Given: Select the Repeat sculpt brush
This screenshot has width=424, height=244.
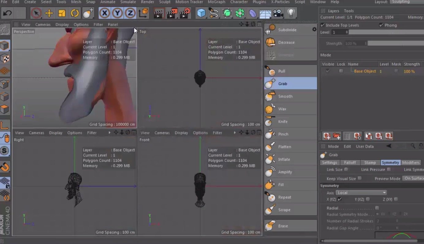Looking at the screenshot, I should tap(290, 197).
